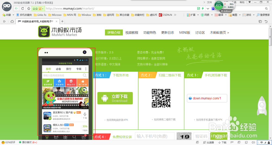Click the 输入手机号 phone number field
This screenshot has height=145, width=272.
[154, 136]
